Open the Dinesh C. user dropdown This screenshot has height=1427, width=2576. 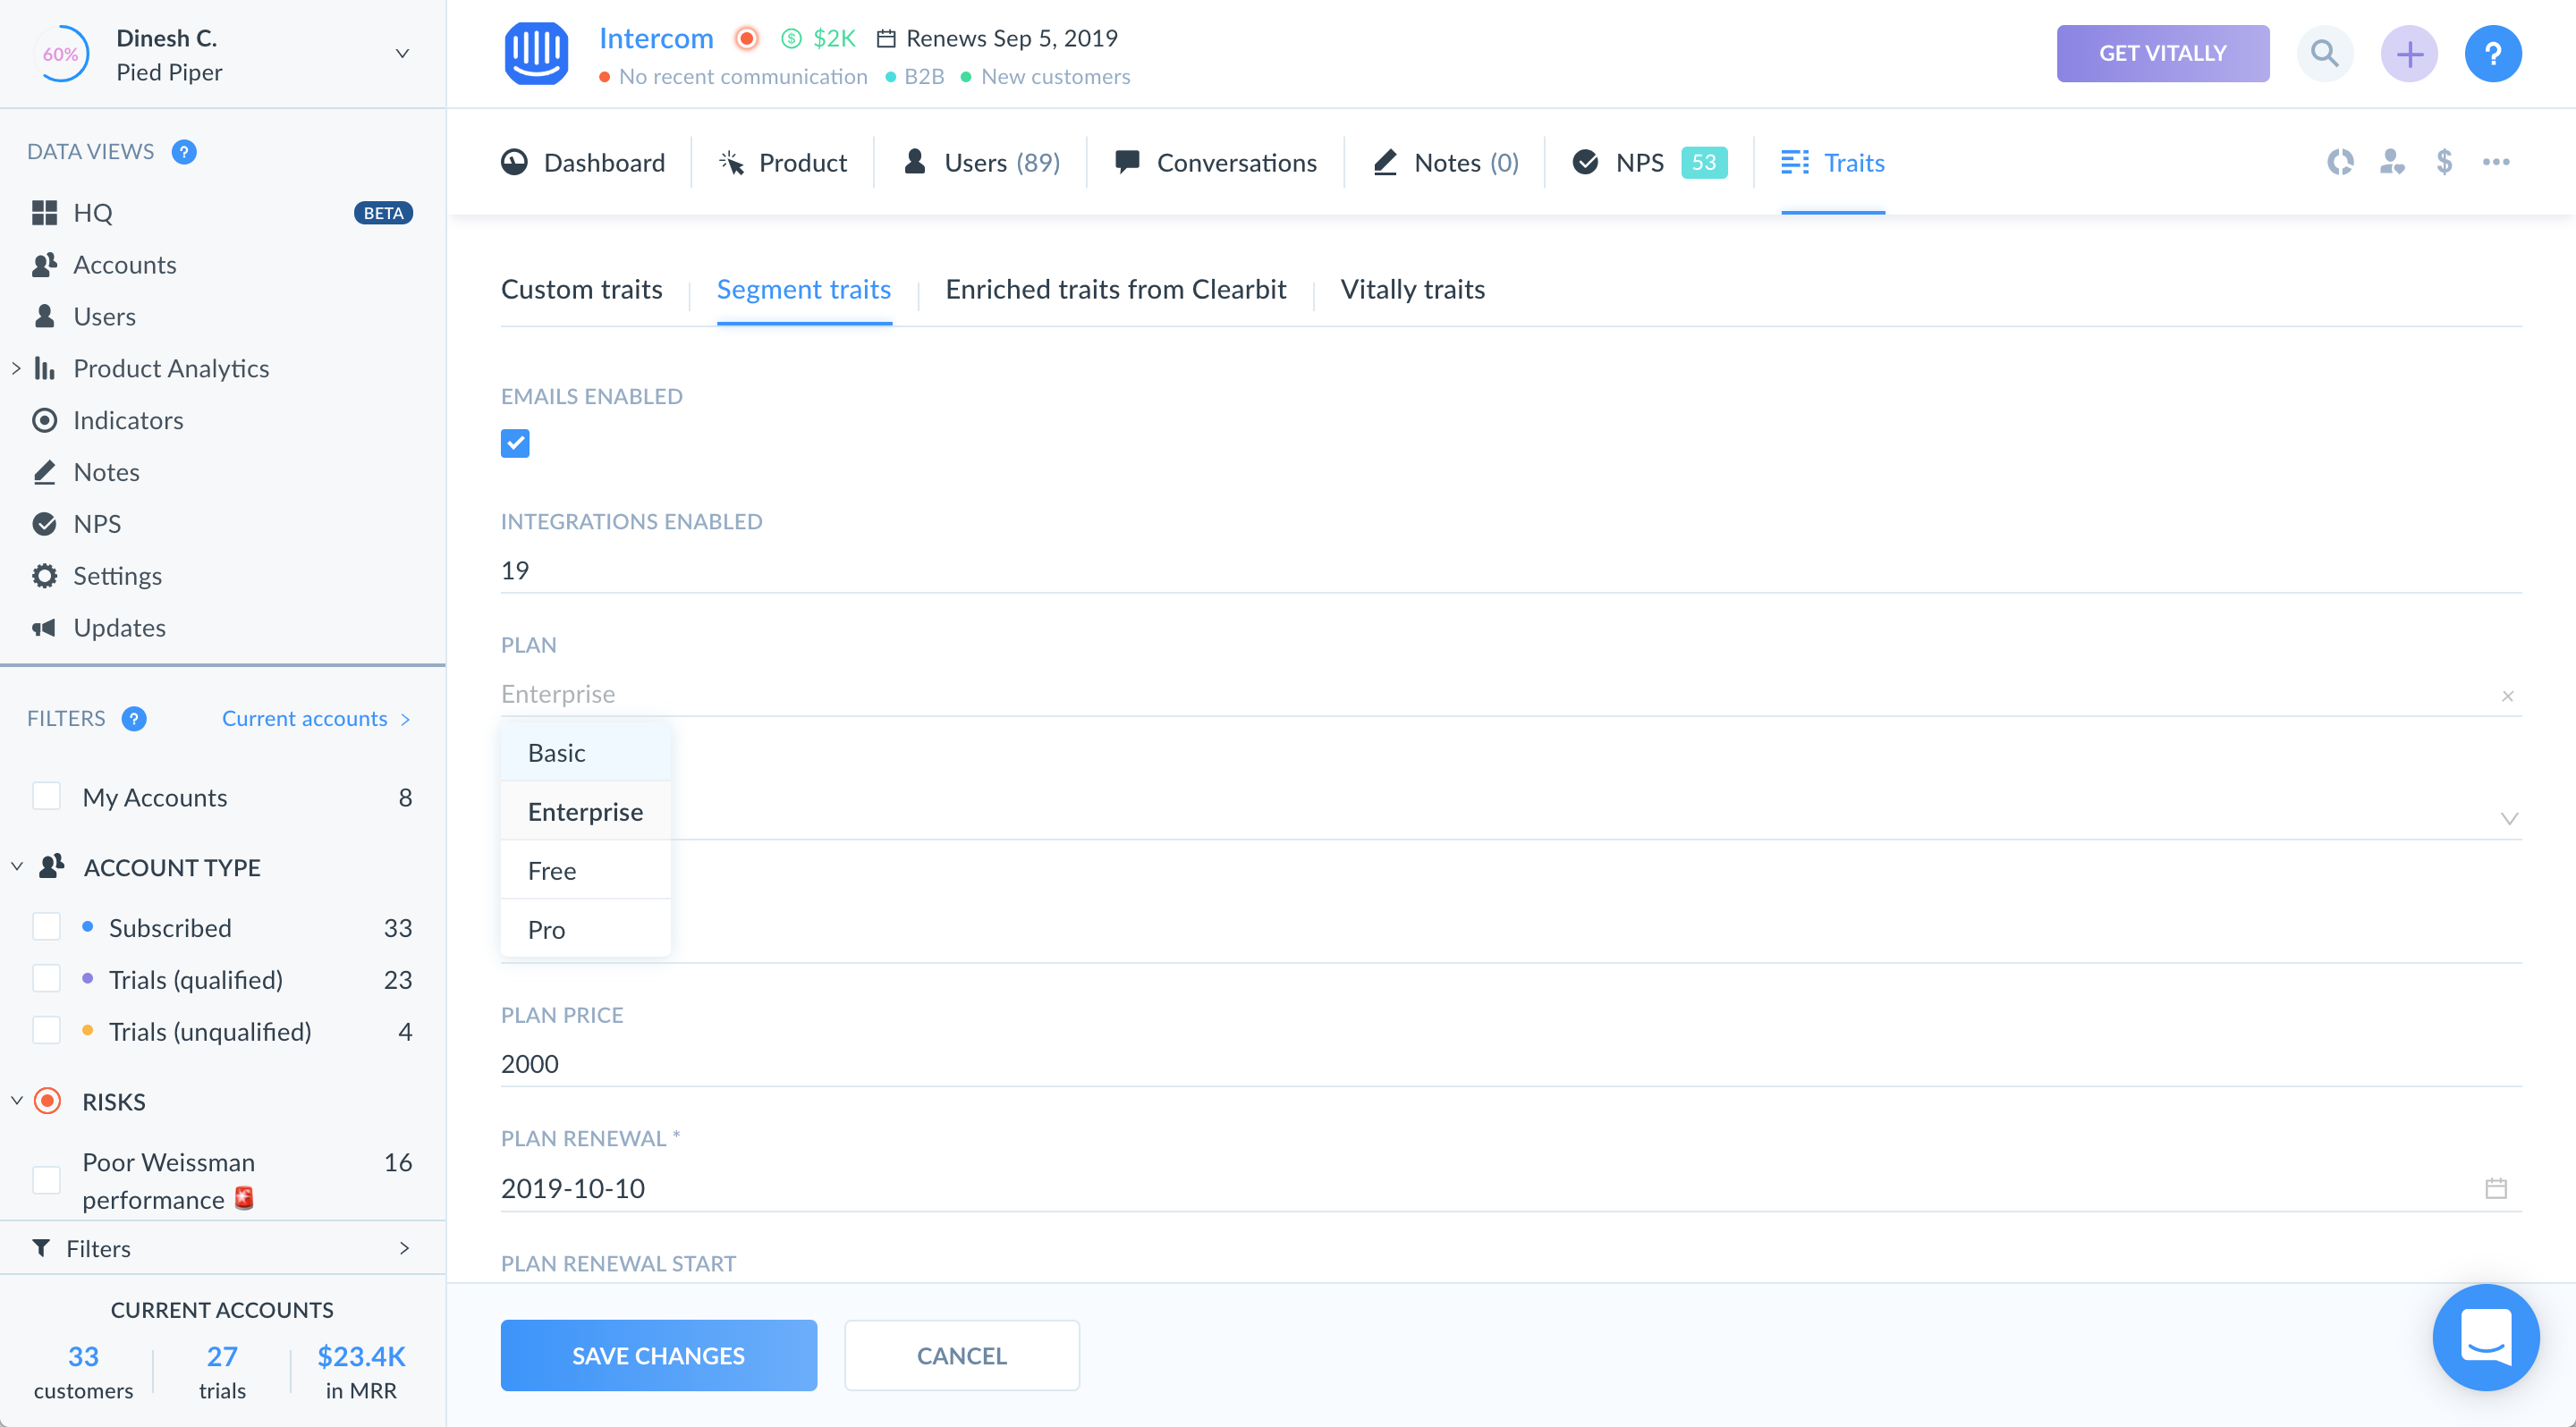click(402, 54)
